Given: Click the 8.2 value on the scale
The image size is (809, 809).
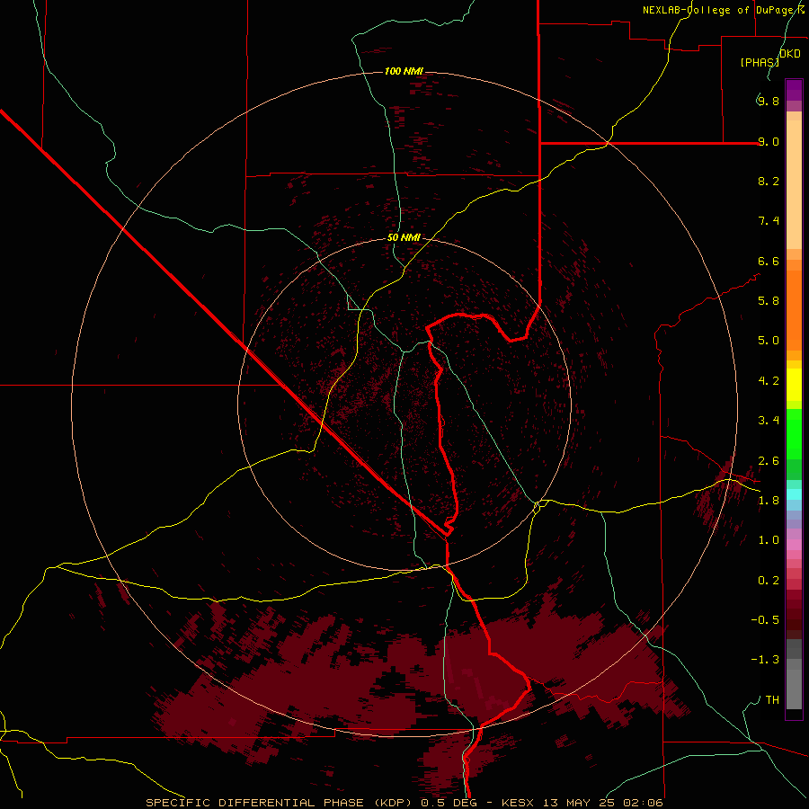Looking at the screenshot, I should click(x=769, y=181).
